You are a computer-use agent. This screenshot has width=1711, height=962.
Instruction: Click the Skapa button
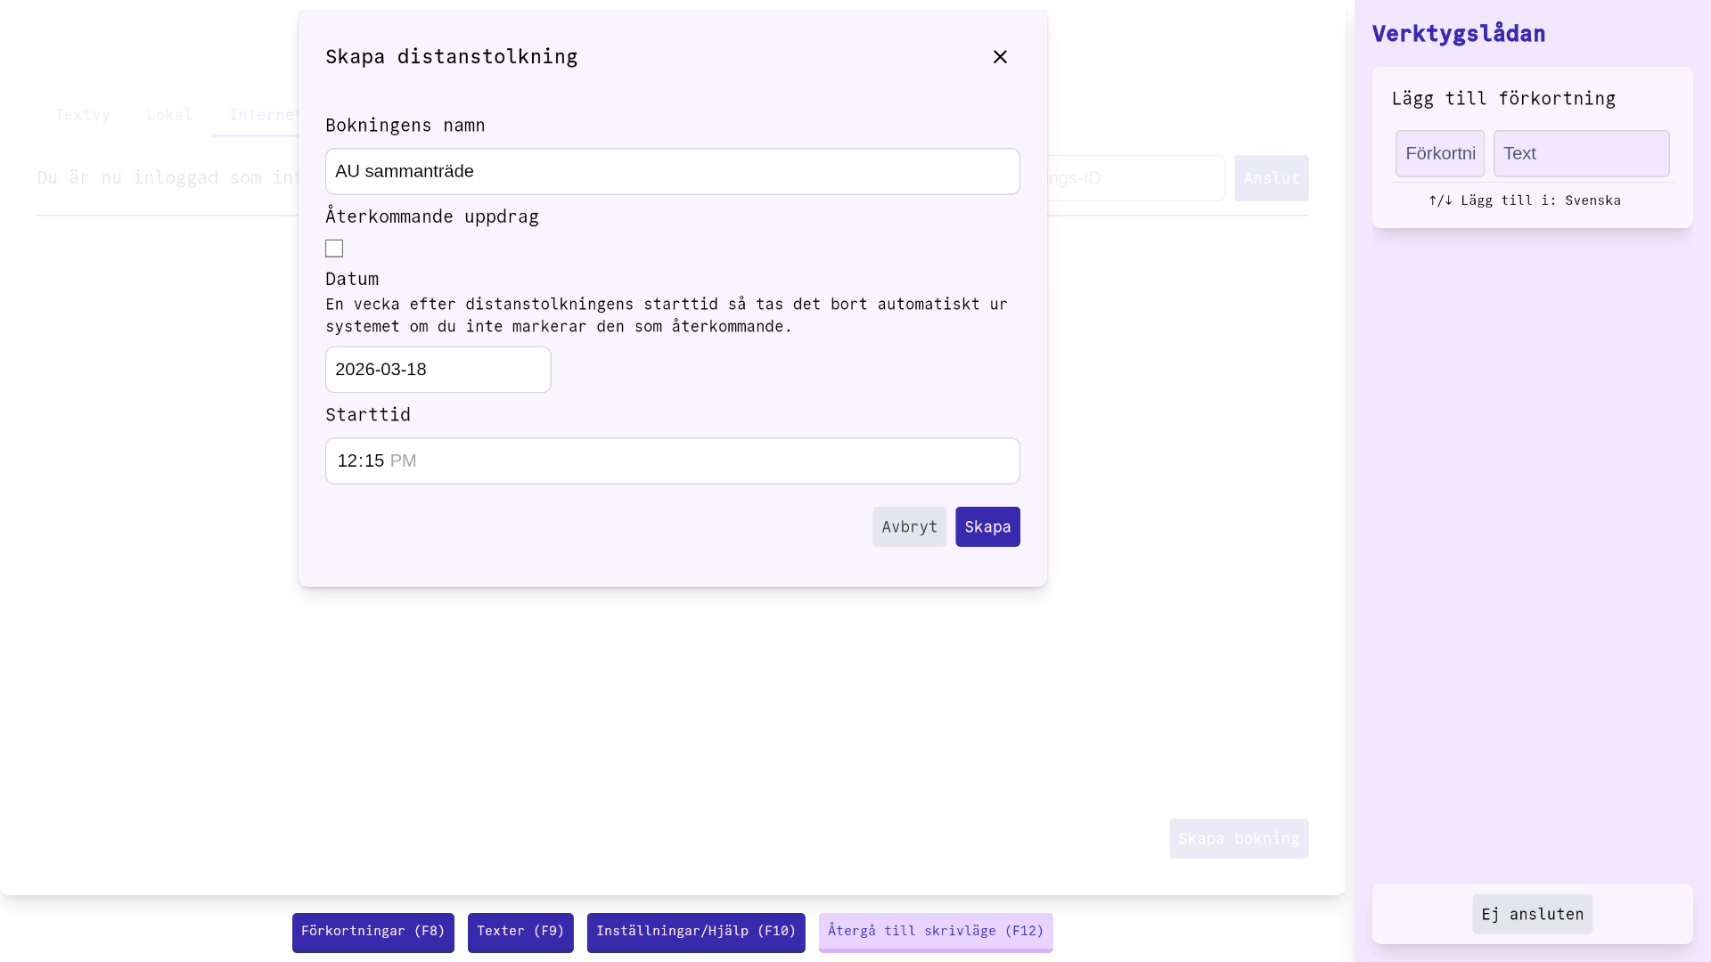point(986,526)
